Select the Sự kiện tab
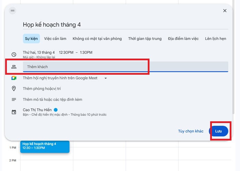 (31, 39)
